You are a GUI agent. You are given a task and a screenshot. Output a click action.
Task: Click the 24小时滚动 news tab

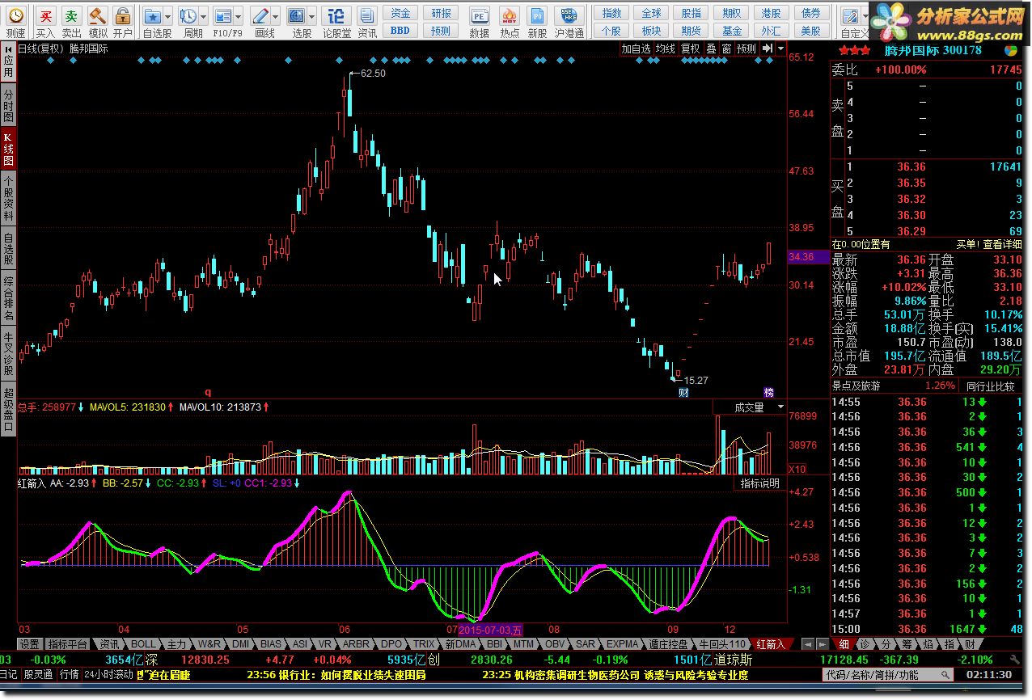[108, 675]
